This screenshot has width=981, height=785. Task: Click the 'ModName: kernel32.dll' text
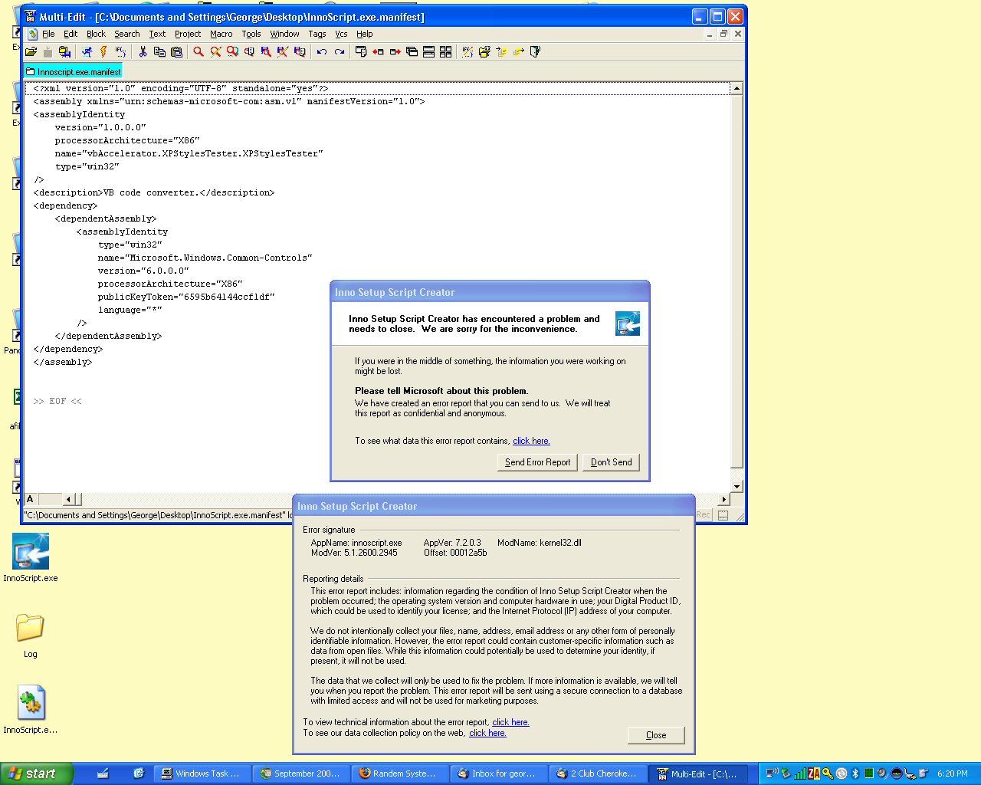(540, 543)
